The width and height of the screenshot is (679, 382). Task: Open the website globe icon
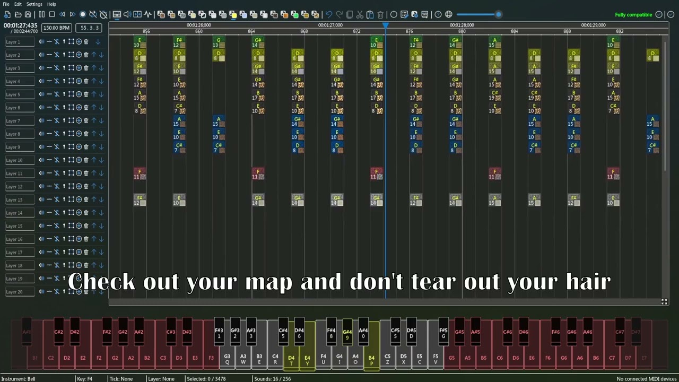[x=449, y=14]
